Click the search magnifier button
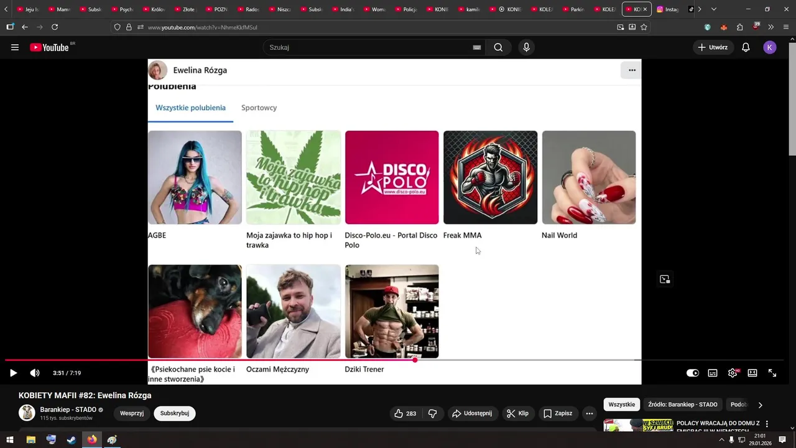 498,47
